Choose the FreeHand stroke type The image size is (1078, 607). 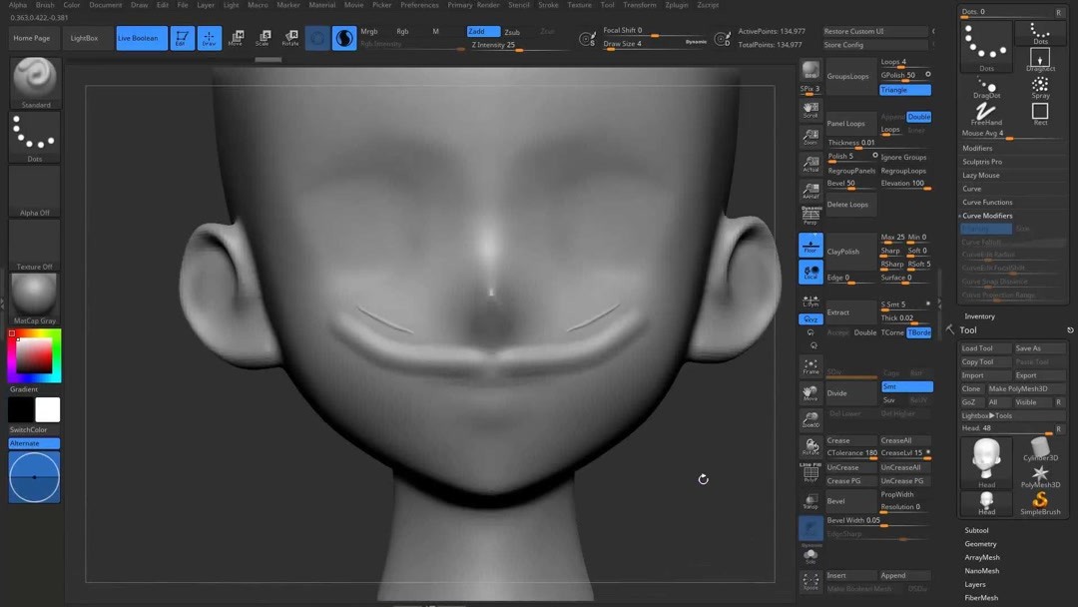click(986, 113)
